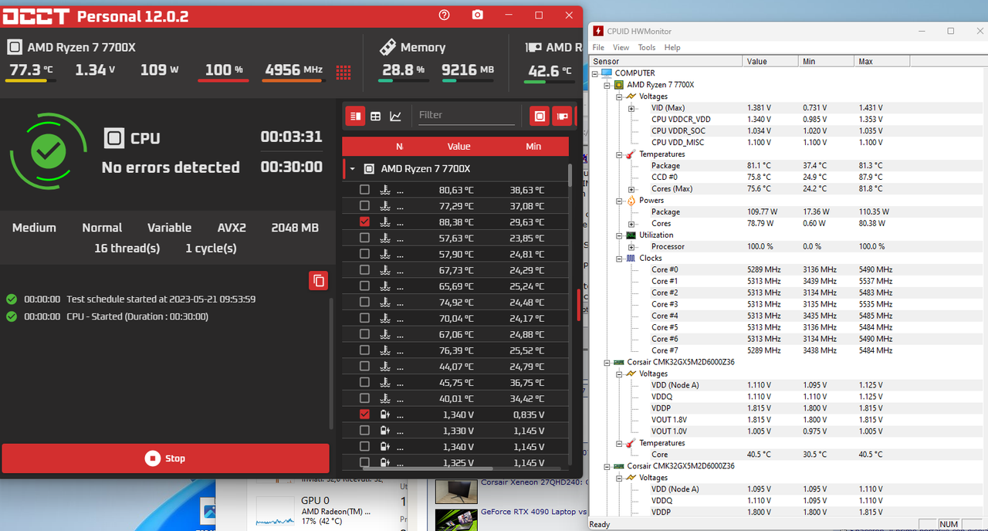
Task: Expand Processor utilization in HWMonitor
Action: [631, 247]
